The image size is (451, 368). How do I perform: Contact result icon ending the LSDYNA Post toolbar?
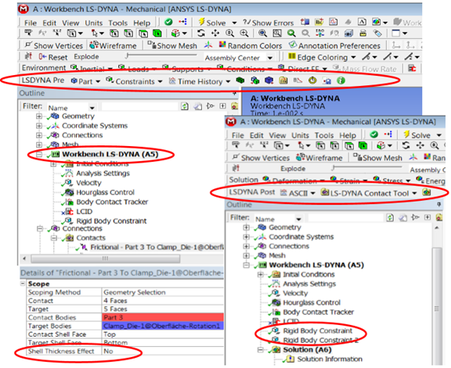427,192
